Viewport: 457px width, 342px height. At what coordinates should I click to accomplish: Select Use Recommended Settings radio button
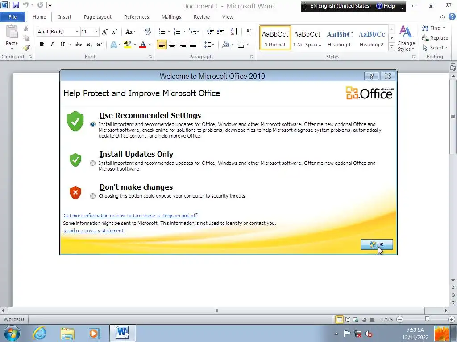click(93, 124)
